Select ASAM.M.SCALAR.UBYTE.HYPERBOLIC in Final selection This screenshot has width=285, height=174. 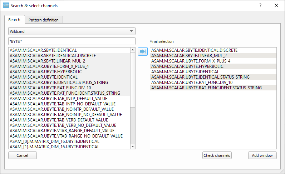(213, 66)
